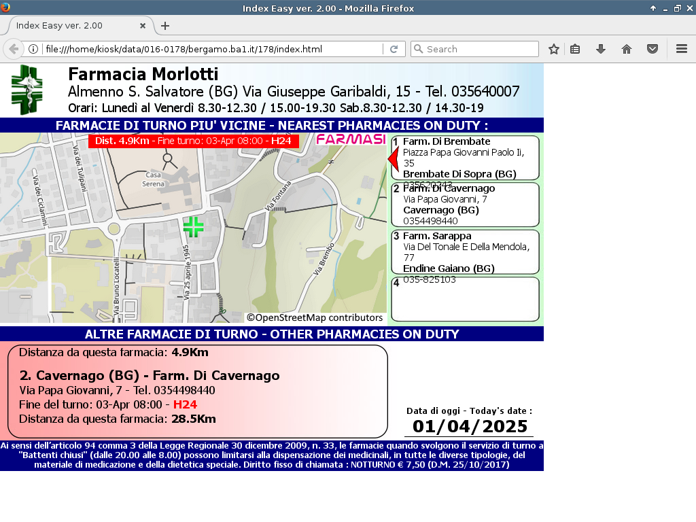Open the Downloads arrow icon
This screenshot has width=696, height=522.
pos(601,49)
